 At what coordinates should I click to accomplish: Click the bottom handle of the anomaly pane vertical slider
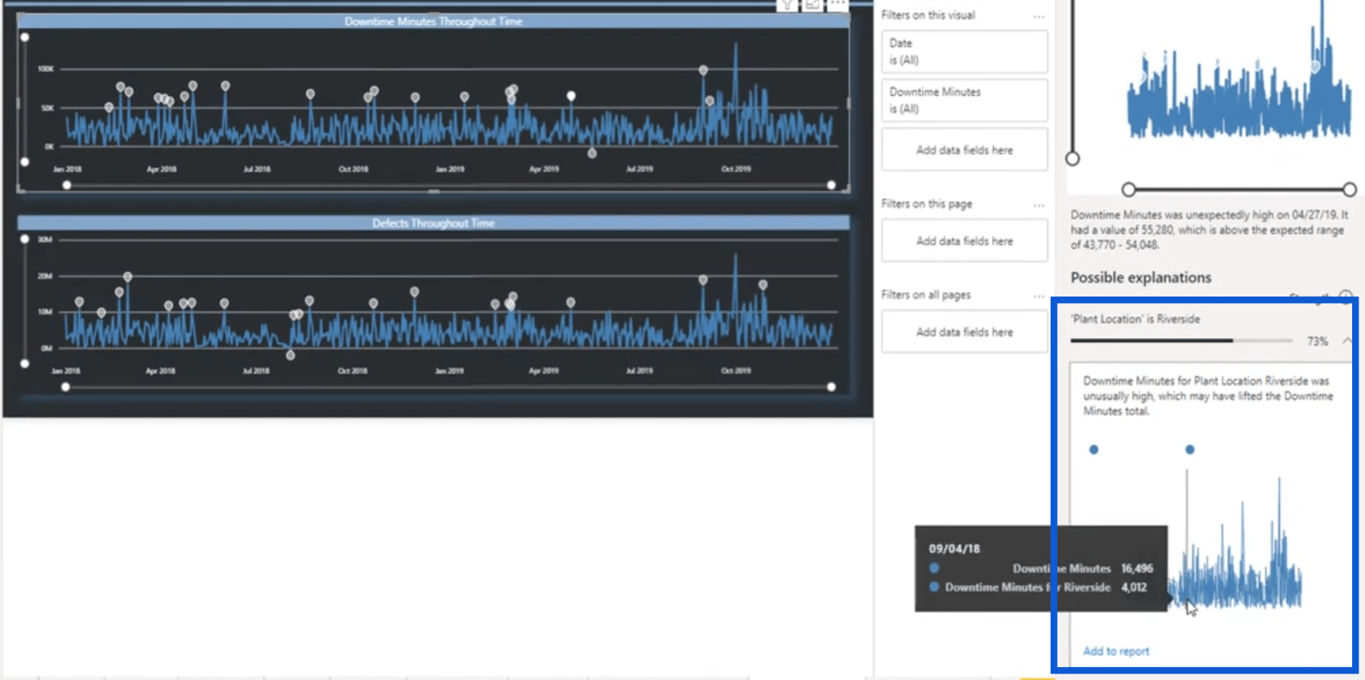pos(1072,158)
